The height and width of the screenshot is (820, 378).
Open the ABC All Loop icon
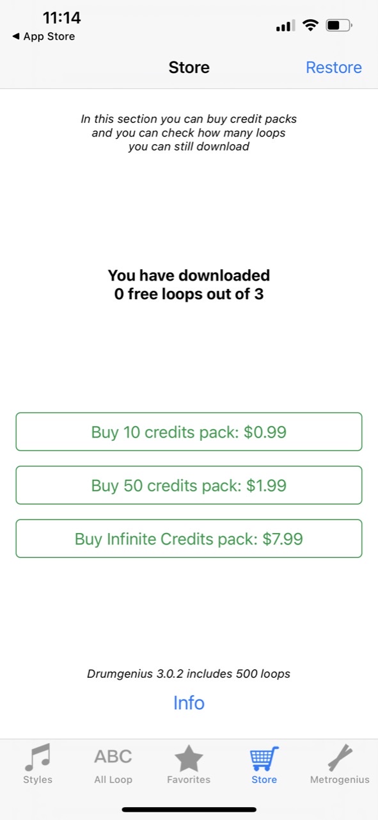coord(113,757)
